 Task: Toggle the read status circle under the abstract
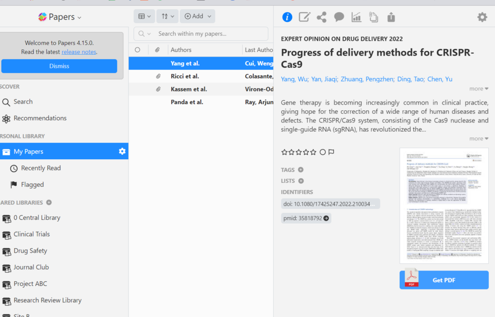(322, 152)
